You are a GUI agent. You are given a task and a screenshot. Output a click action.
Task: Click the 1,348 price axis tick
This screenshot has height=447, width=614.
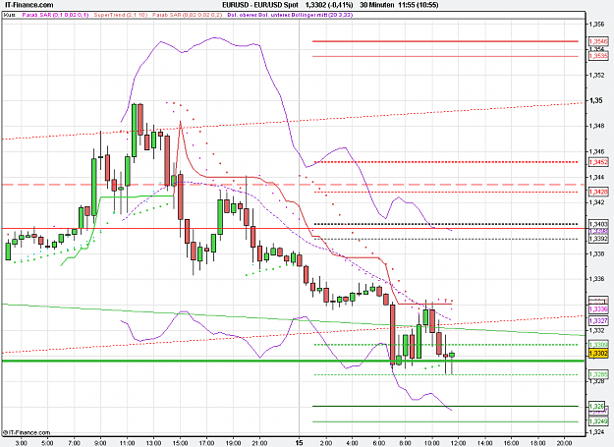[596, 126]
